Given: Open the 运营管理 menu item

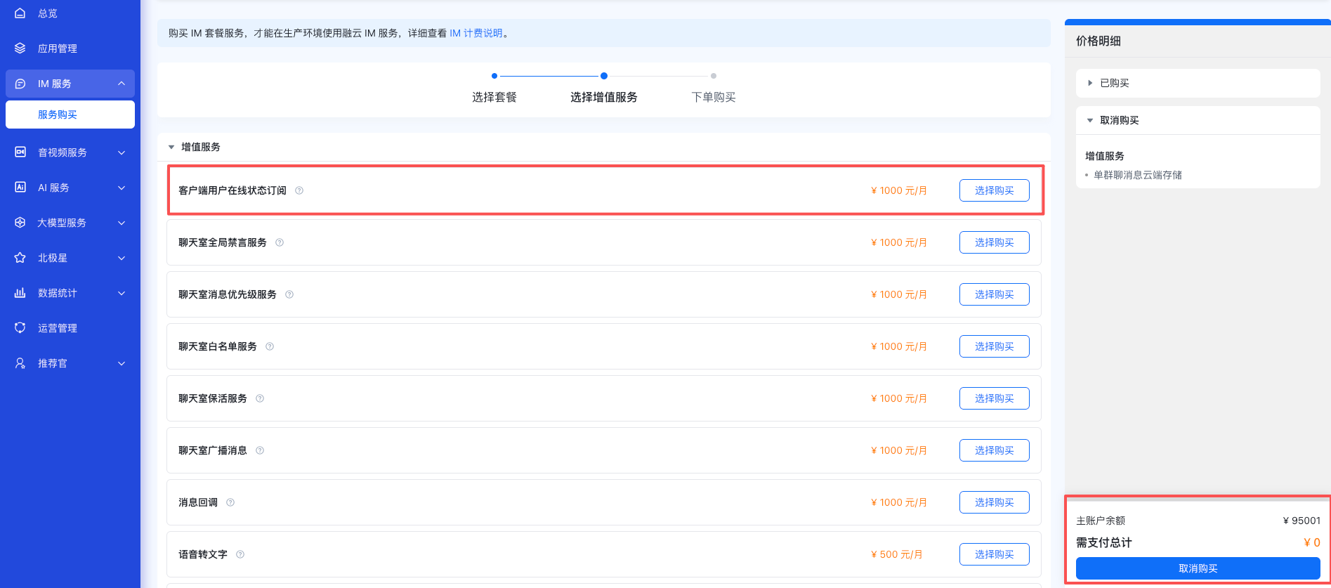Looking at the screenshot, I should (58, 328).
